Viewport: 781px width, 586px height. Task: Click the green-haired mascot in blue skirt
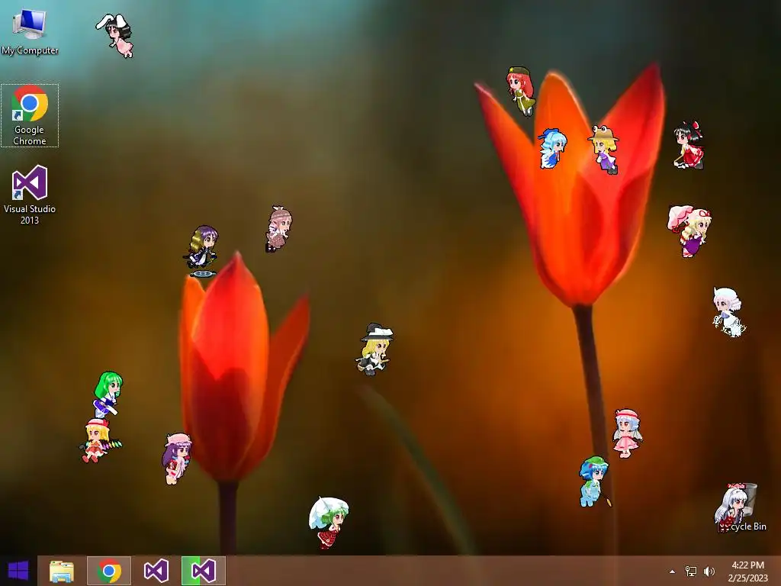tap(108, 394)
